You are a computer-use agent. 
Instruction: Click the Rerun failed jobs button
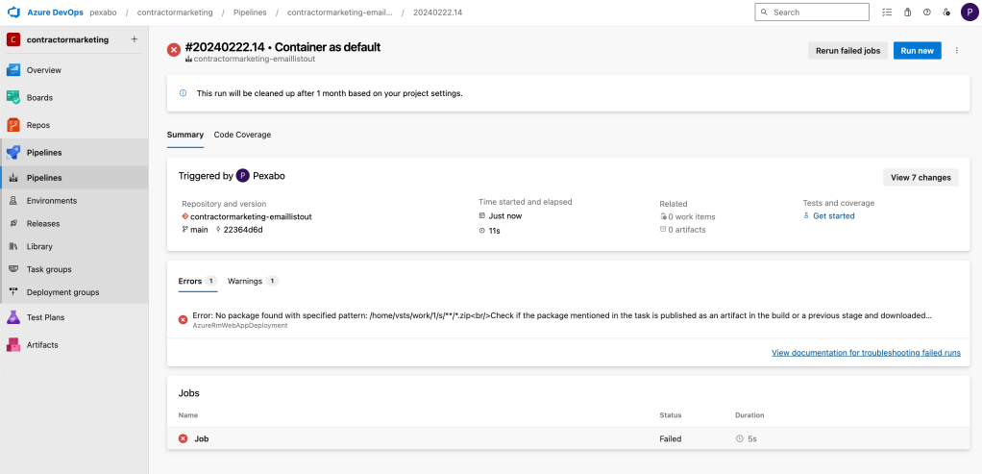[847, 51]
